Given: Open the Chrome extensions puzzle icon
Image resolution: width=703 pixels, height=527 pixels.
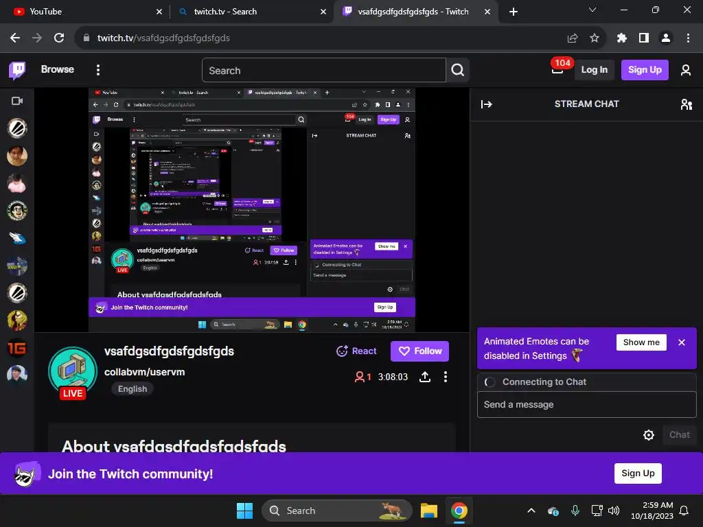Looking at the screenshot, I should (621, 38).
